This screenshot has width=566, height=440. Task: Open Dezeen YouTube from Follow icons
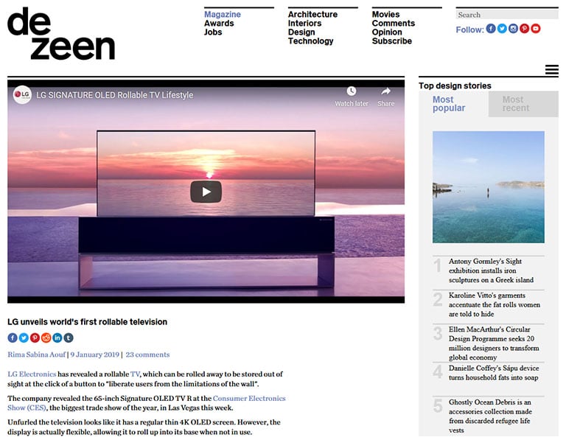tap(535, 29)
